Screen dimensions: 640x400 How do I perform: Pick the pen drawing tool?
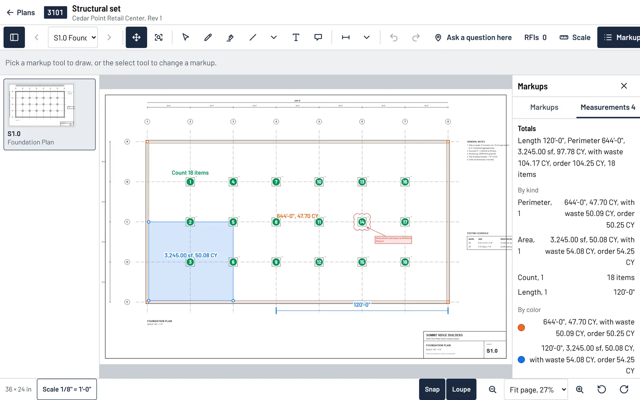(208, 37)
